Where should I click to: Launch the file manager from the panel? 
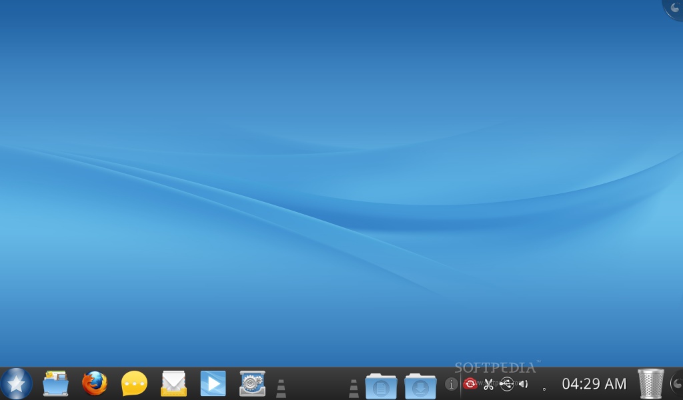55,383
